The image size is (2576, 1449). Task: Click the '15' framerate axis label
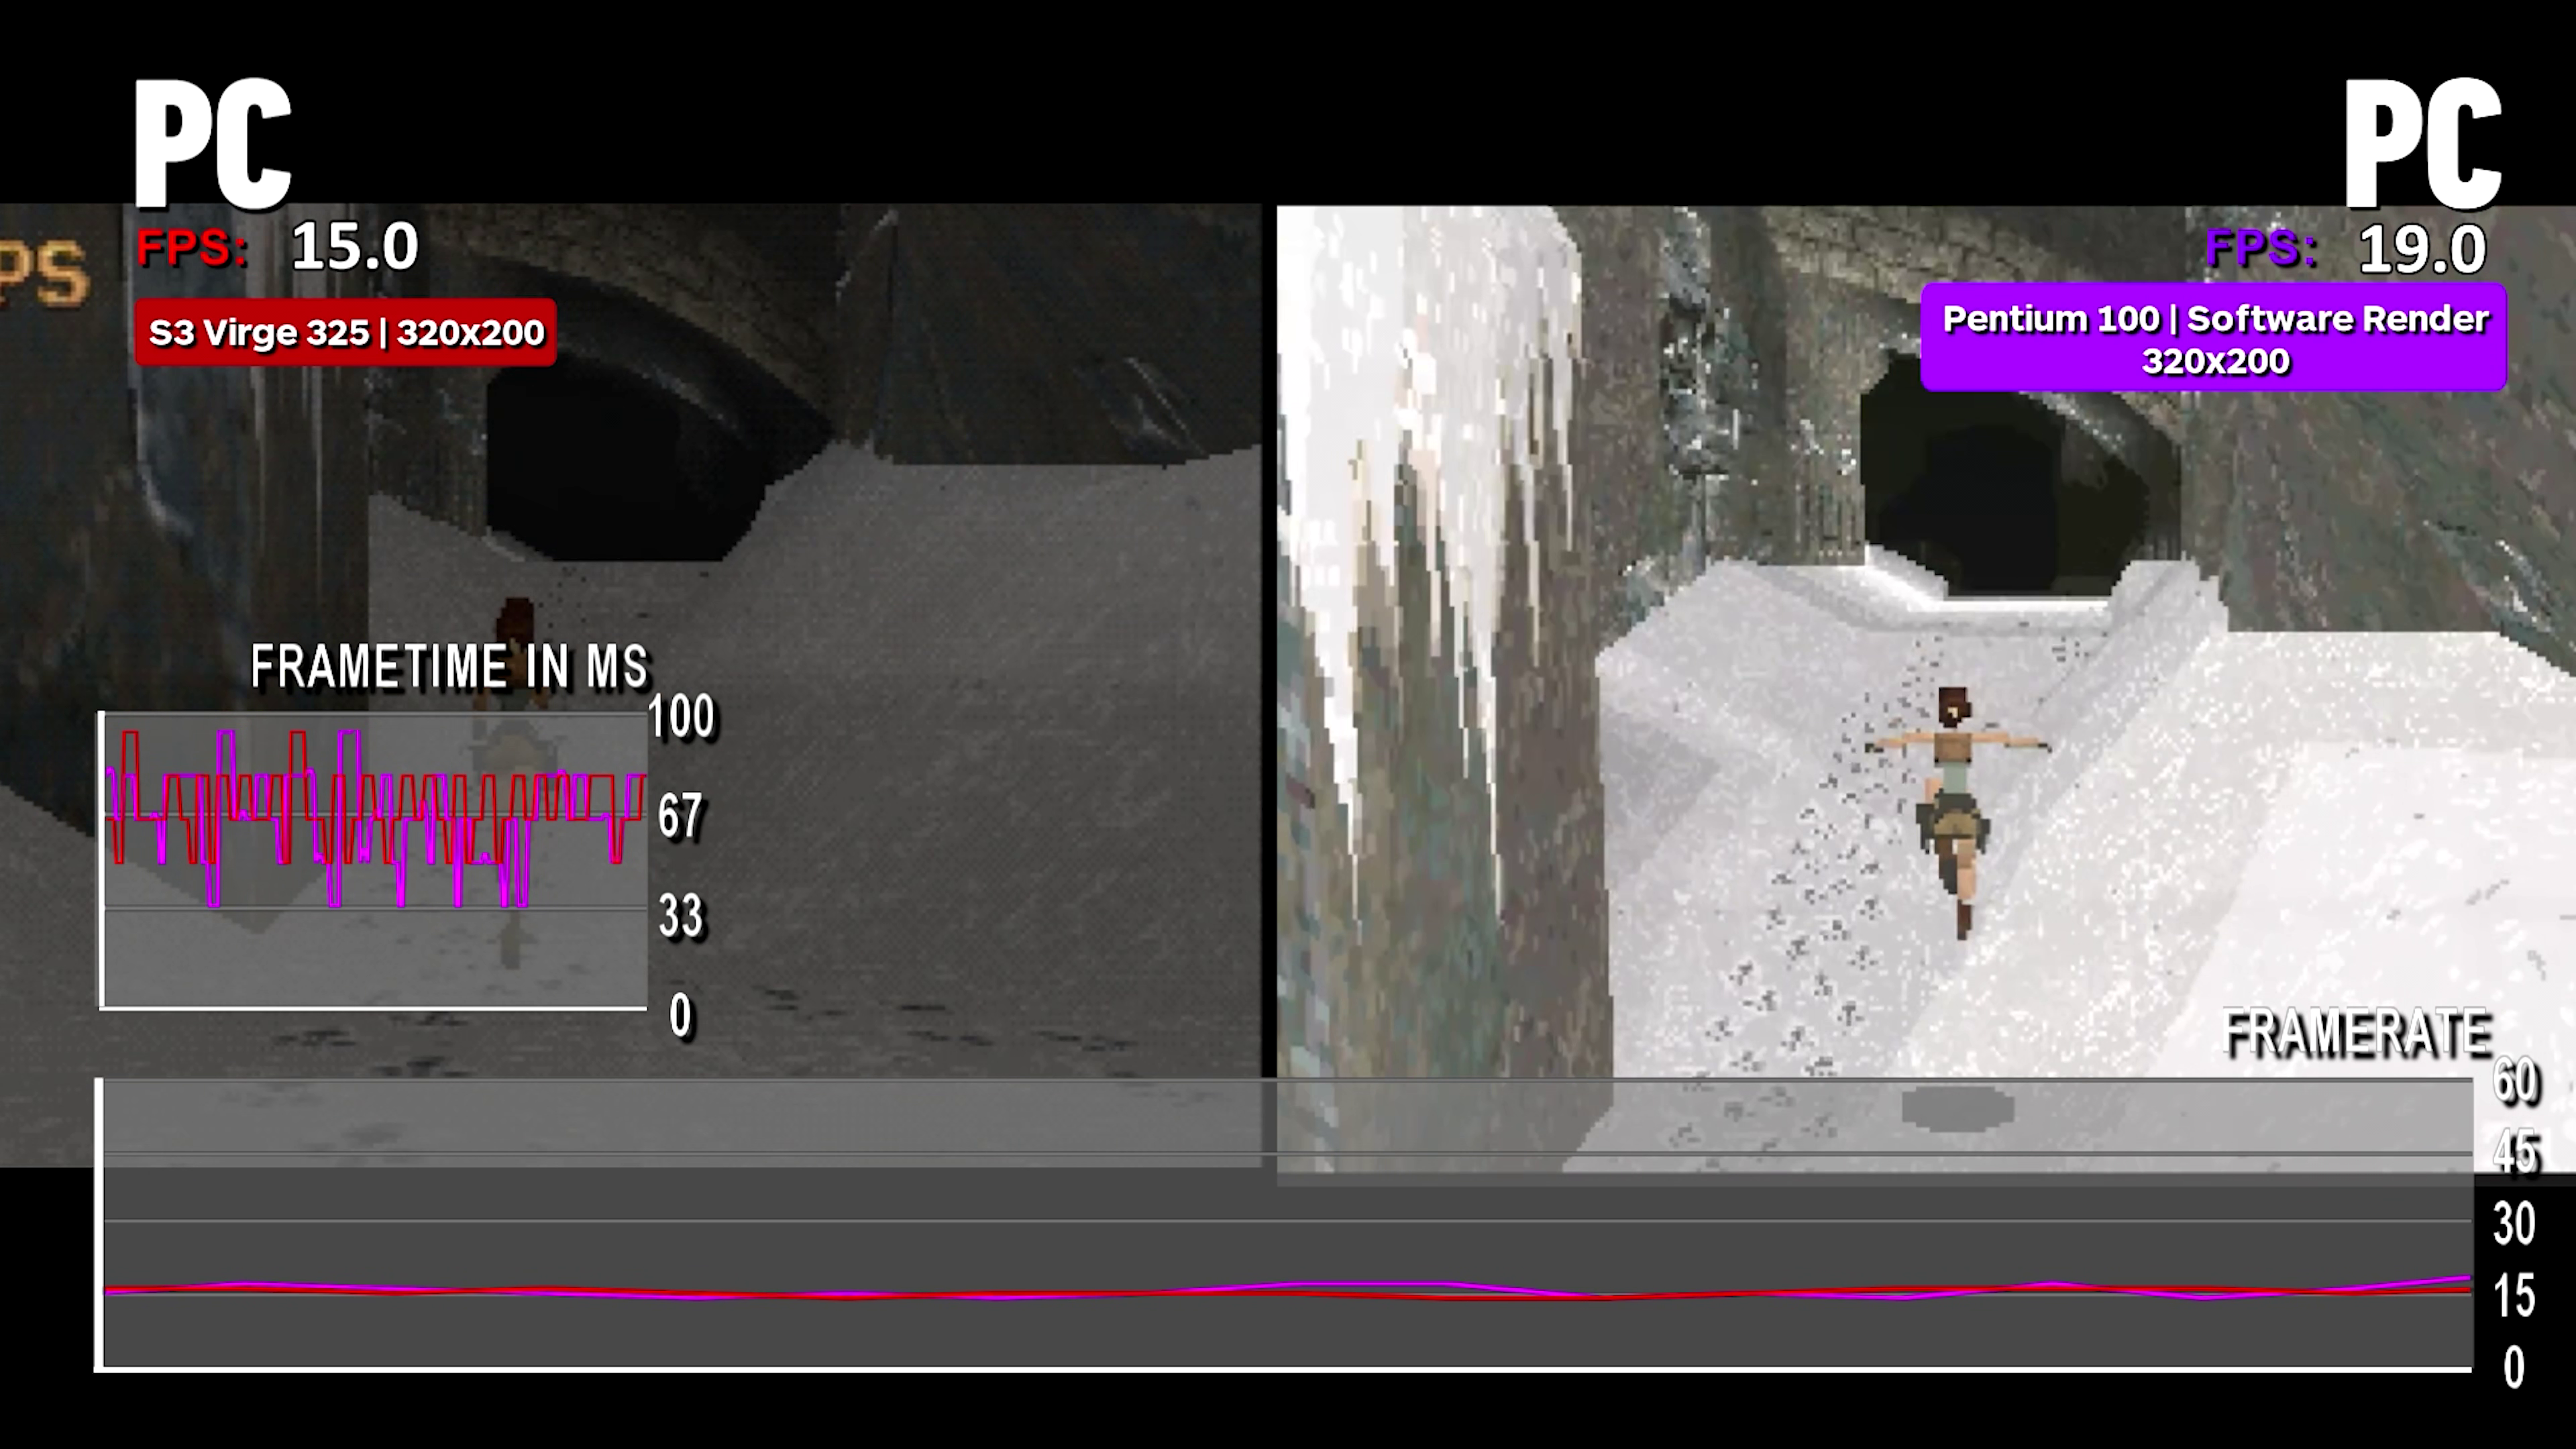point(2515,1296)
